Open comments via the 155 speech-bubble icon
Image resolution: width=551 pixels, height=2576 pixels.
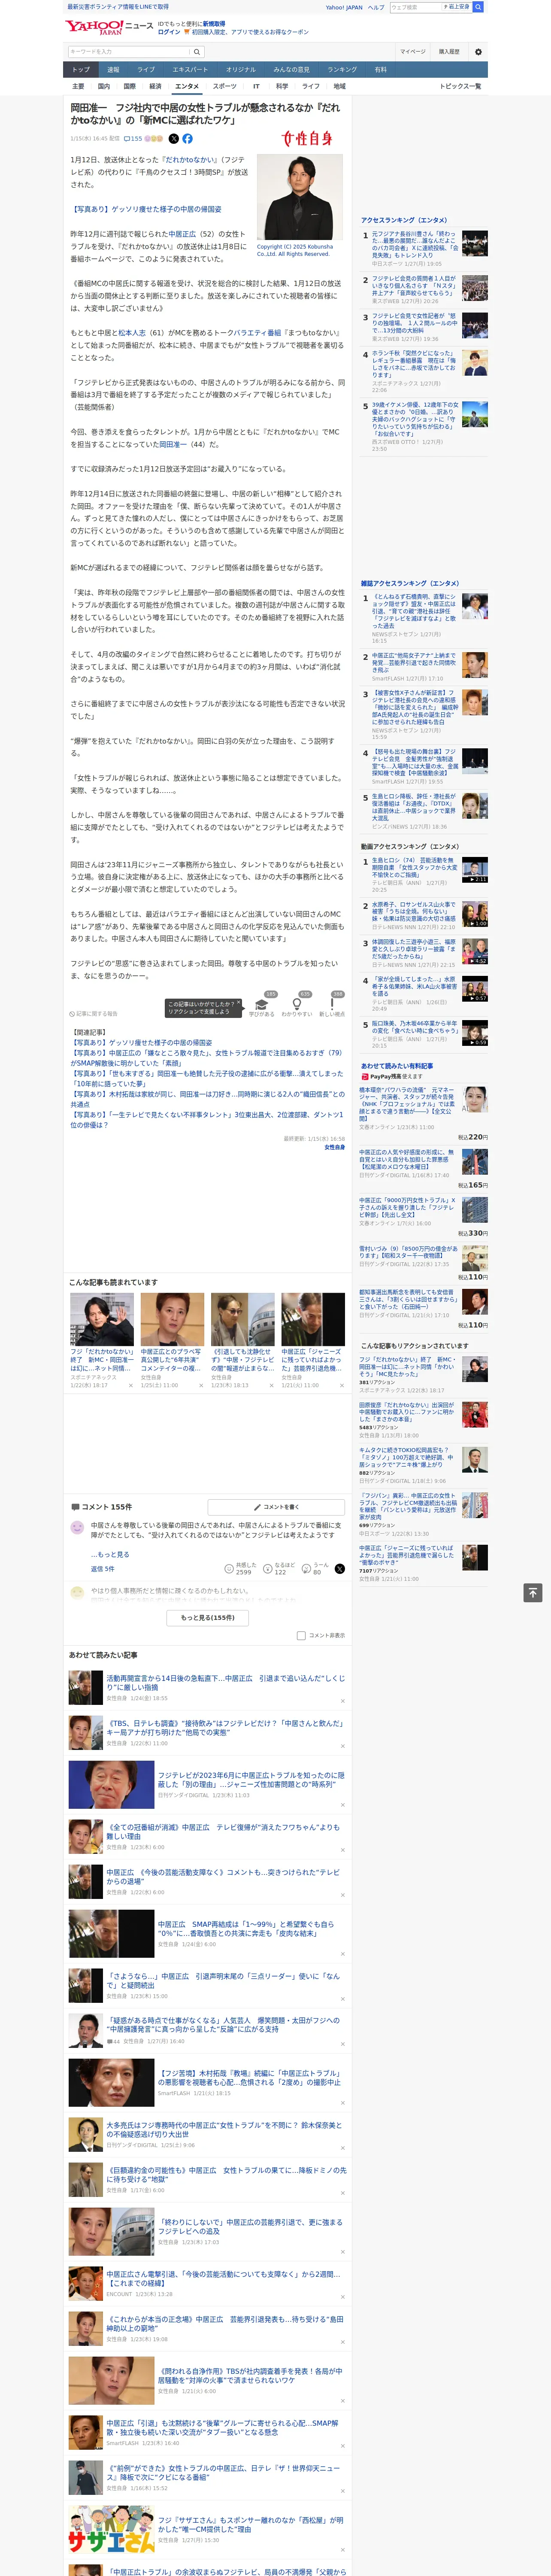click(x=133, y=139)
